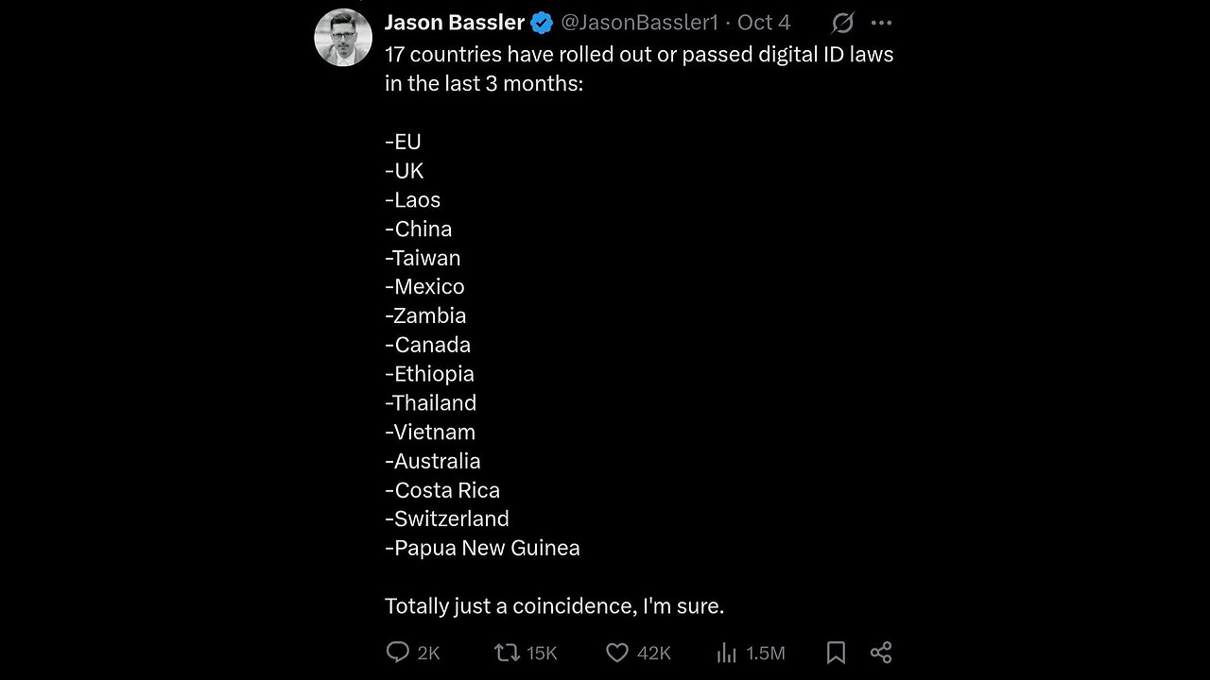Like the post with the heart icon

[617, 652]
